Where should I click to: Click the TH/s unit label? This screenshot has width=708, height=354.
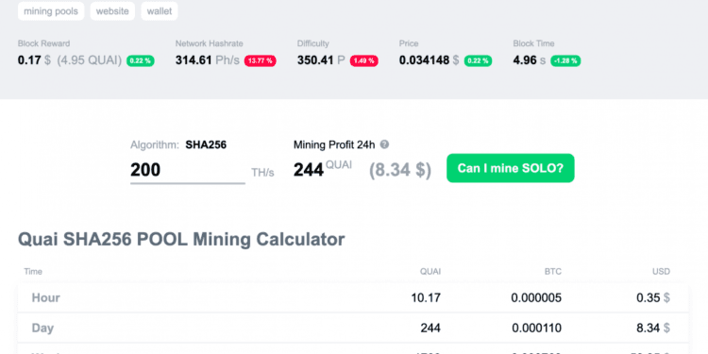point(262,173)
